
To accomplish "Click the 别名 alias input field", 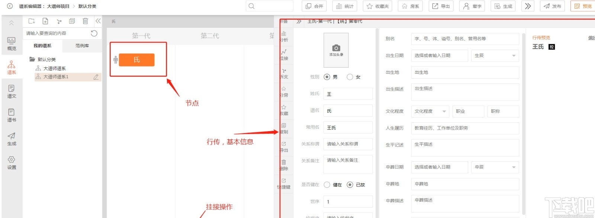I will (465, 39).
